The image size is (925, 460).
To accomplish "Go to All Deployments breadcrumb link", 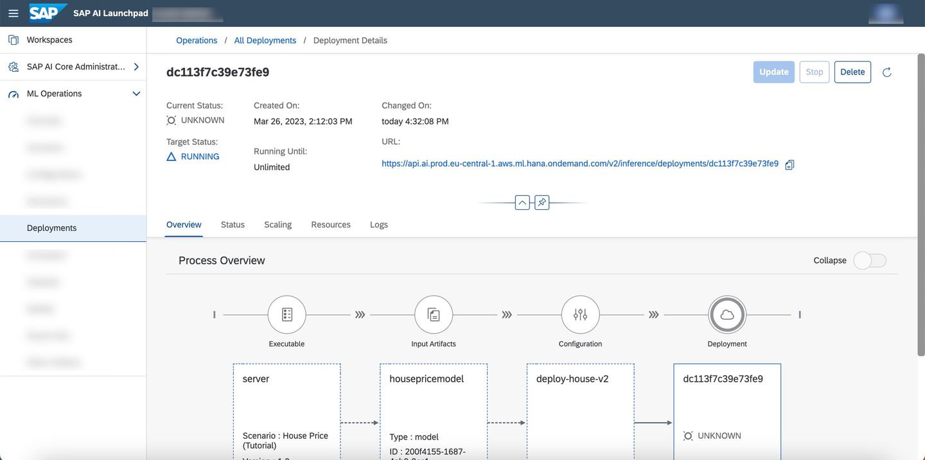I will (265, 40).
